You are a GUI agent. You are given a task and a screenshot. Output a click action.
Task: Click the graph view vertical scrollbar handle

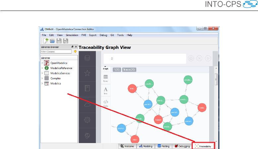tap(216, 79)
